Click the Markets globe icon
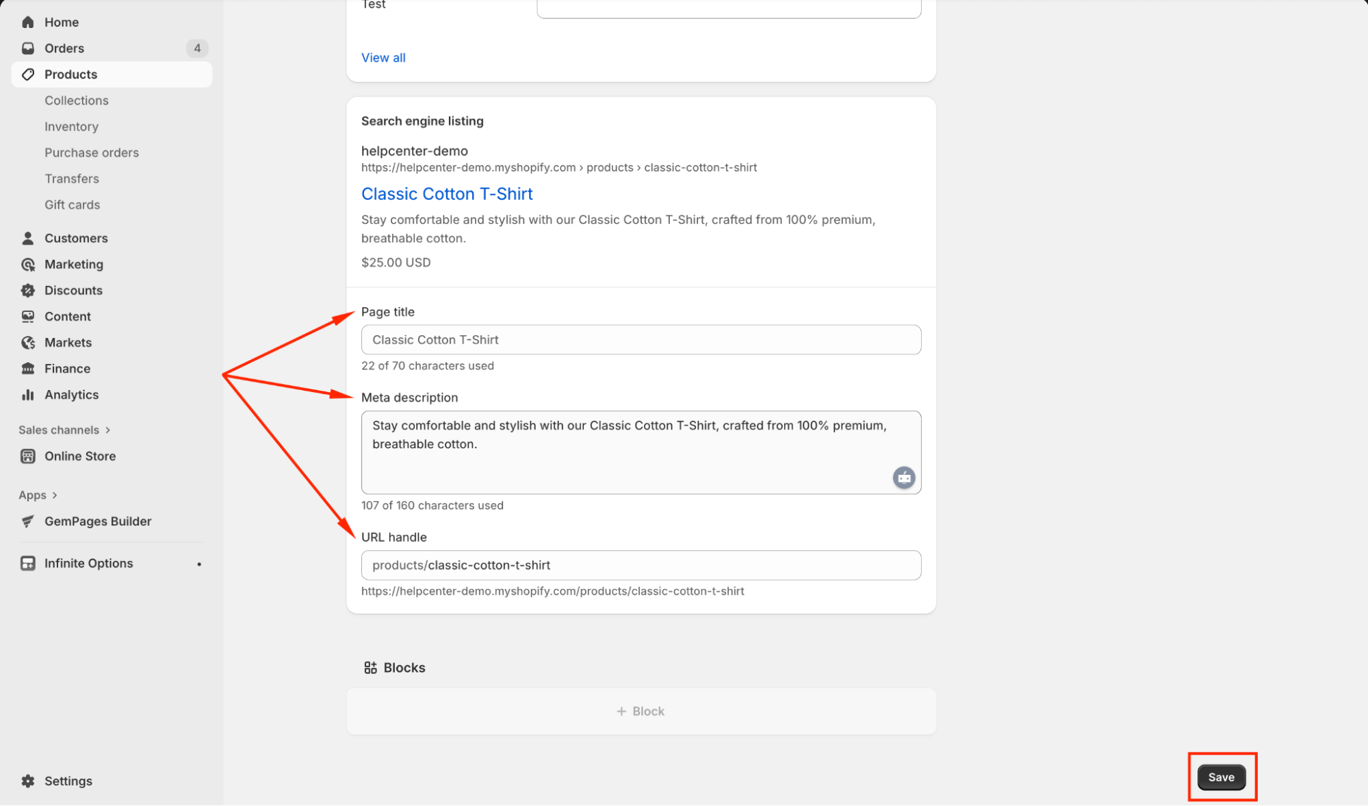This screenshot has width=1368, height=806. [x=28, y=342]
